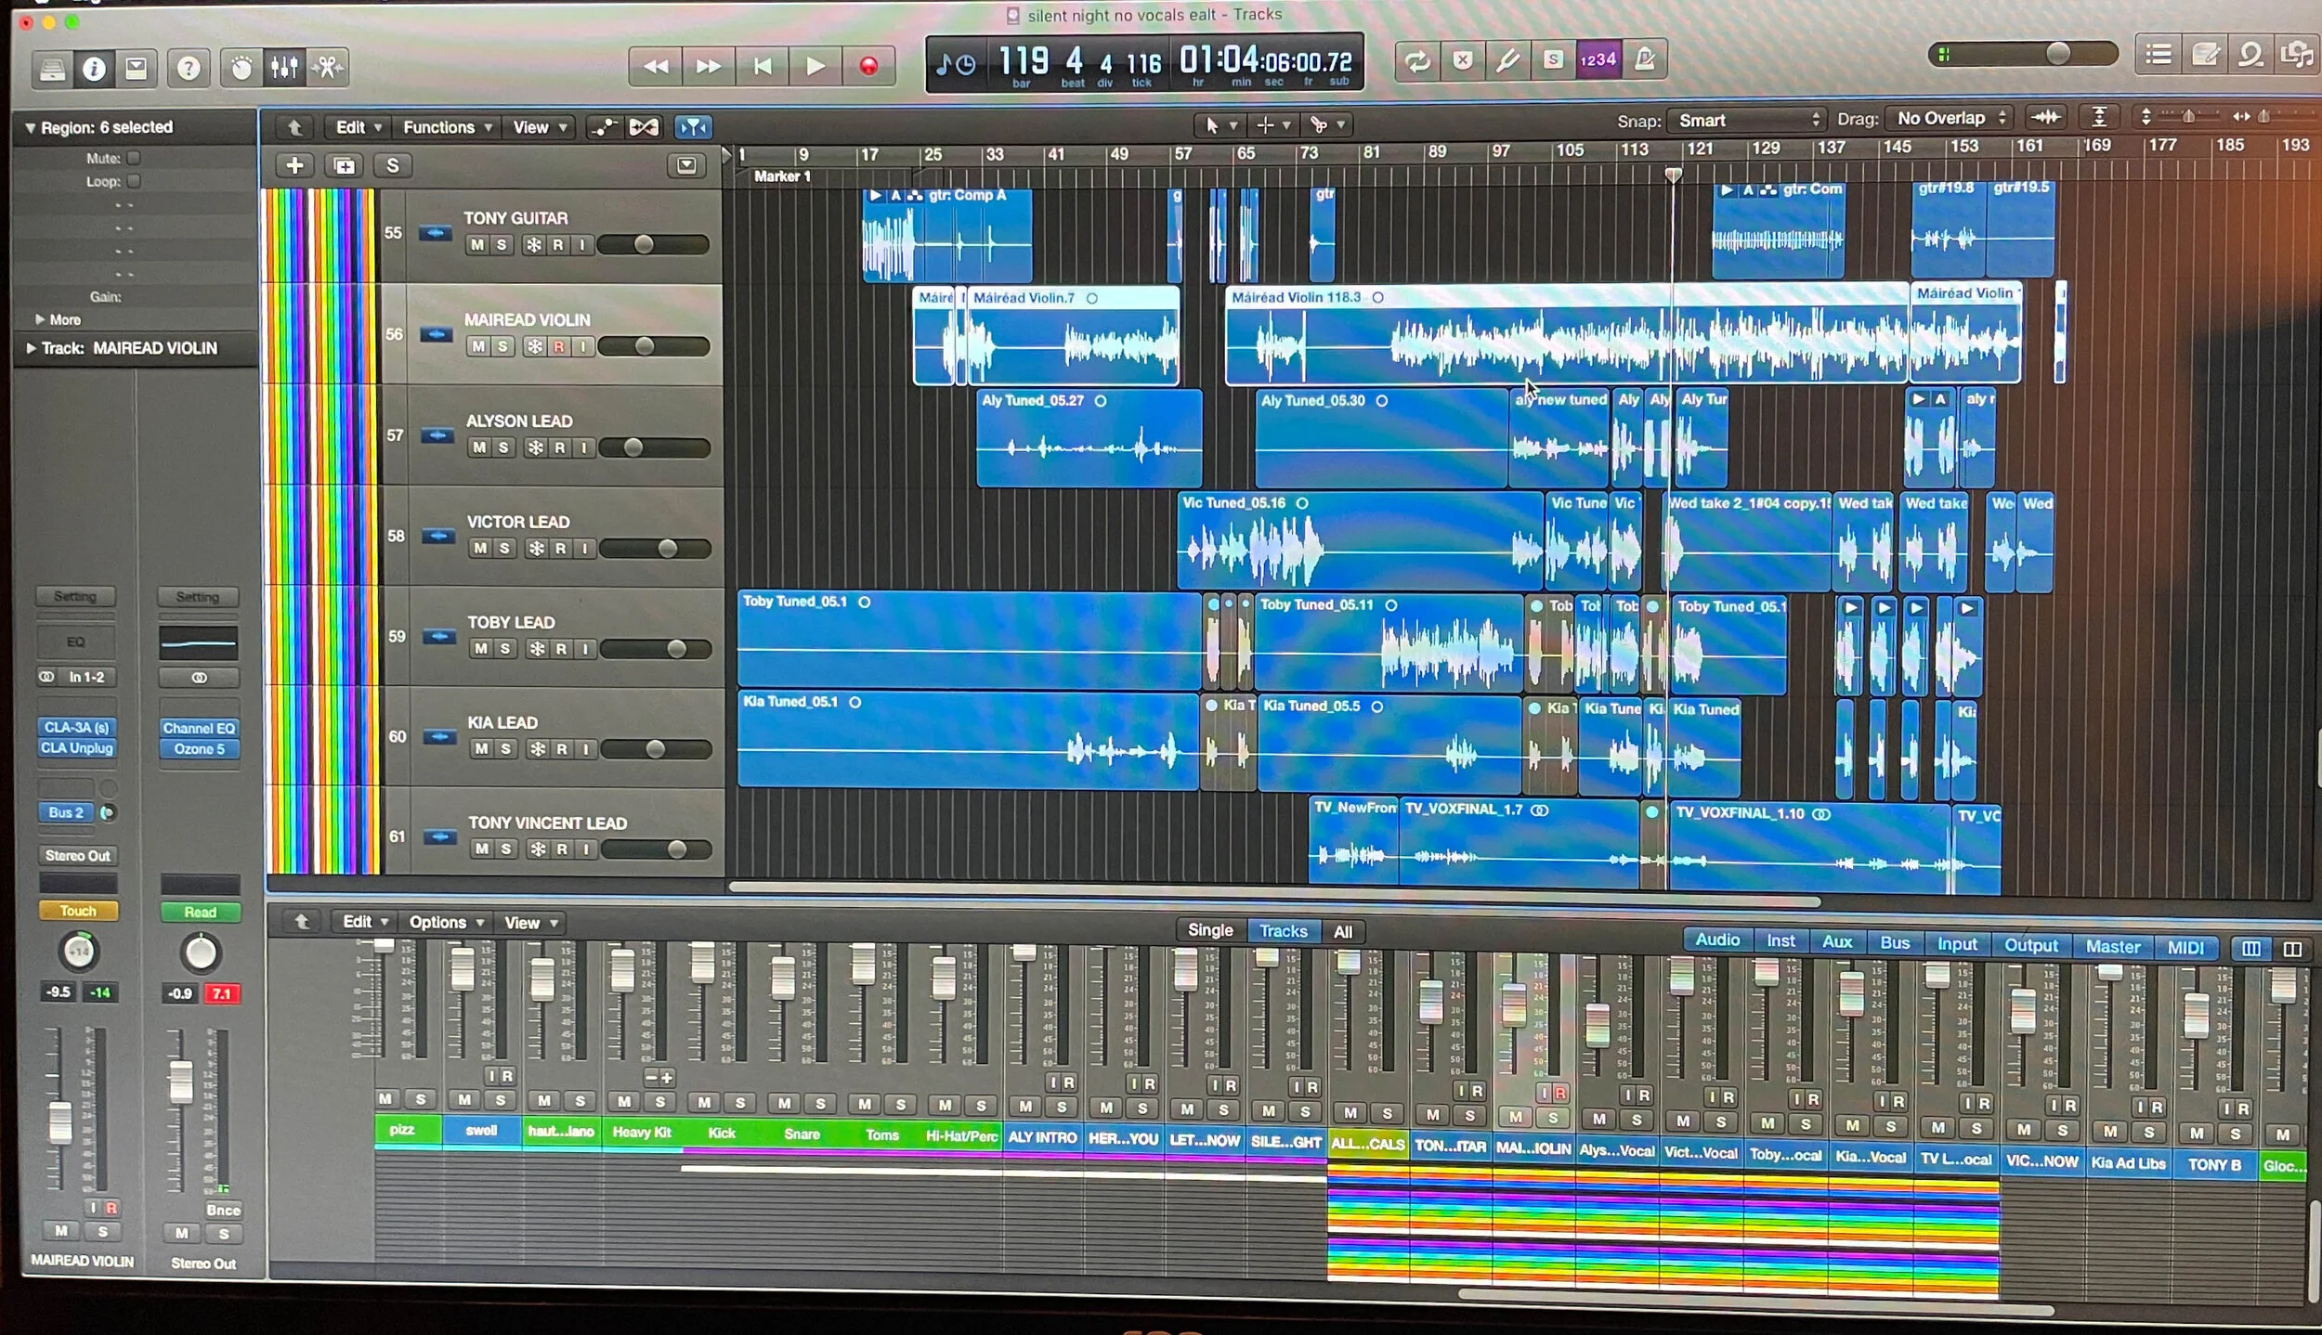
Task: Open the Mixer panel from the toolbar
Action: coord(283,67)
